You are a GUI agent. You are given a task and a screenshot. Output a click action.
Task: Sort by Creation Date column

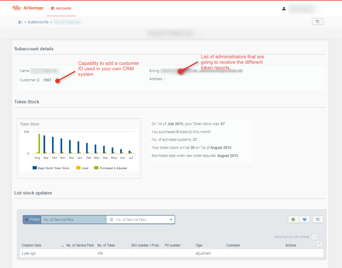click(32, 245)
